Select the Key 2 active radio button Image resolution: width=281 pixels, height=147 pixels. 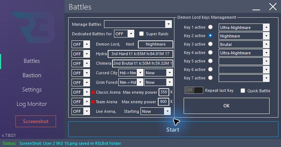pos(211,36)
